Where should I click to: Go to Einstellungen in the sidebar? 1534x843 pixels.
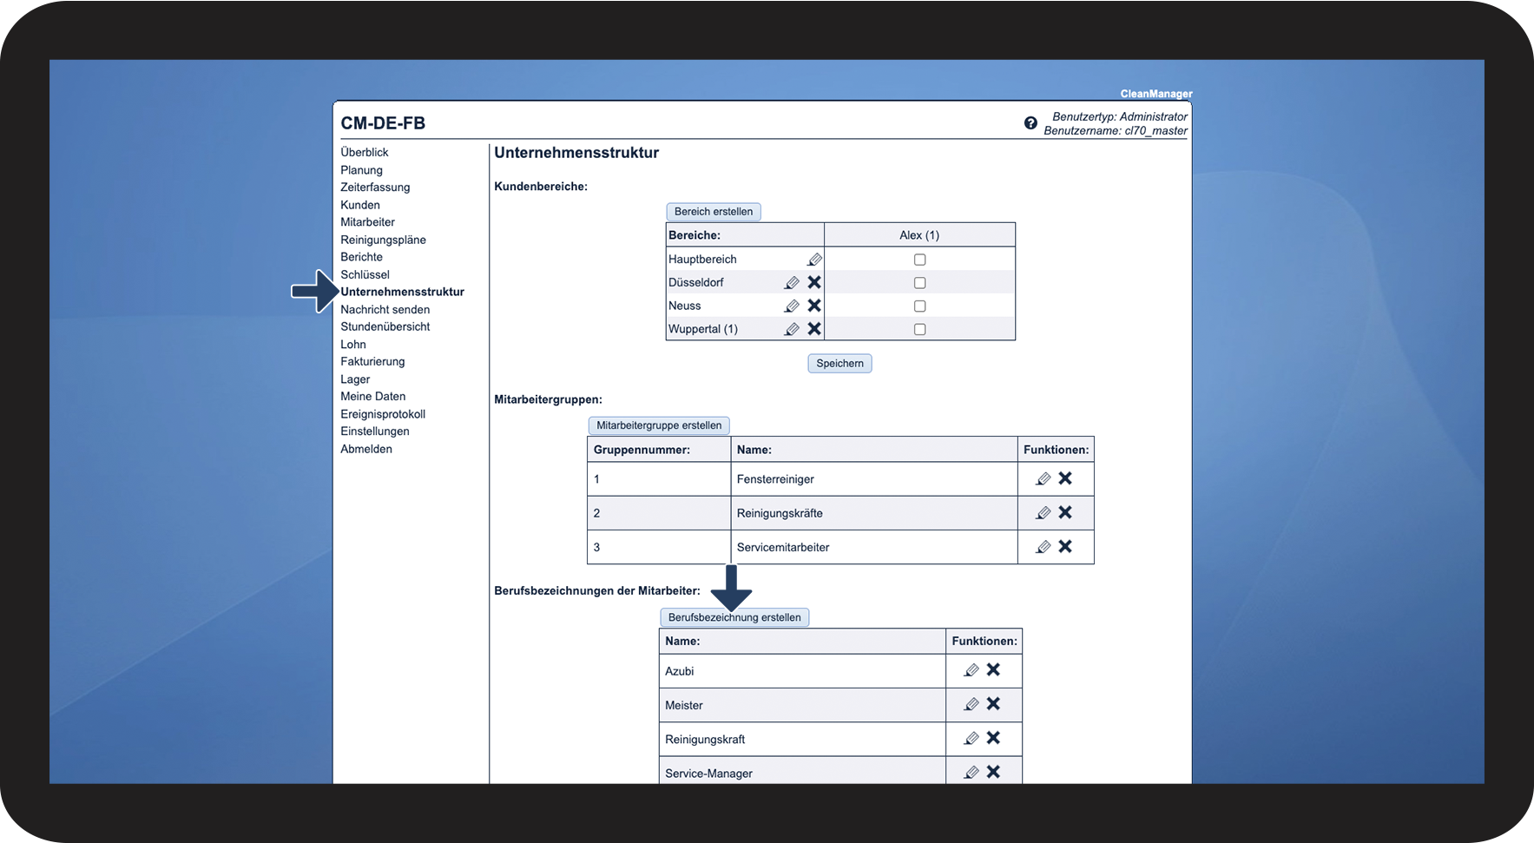pyautogui.click(x=375, y=431)
